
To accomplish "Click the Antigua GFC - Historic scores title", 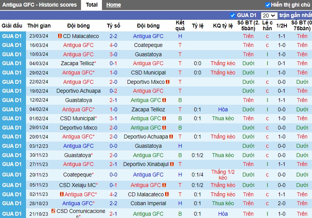I will [40, 5].
